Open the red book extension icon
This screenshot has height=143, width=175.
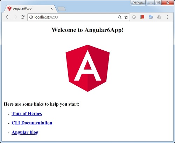pos(142,17)
